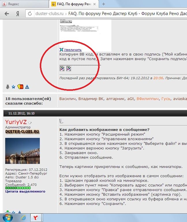The width and height of the screenshot is (187, 222).
Task: Click the warning triangle icon
Action: [x=27, y=87]
